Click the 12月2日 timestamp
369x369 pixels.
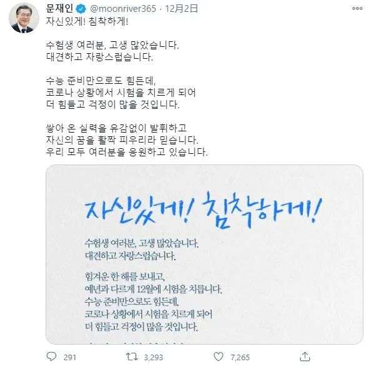181,9
